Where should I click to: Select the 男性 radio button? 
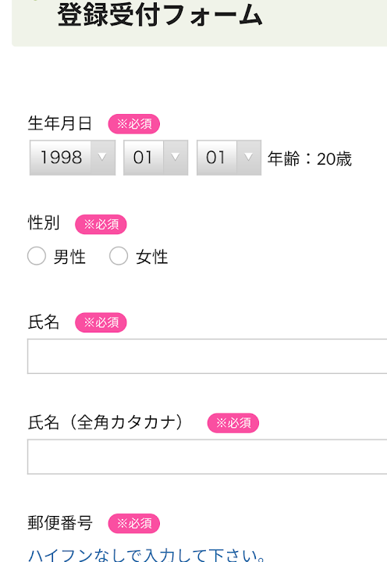click(37, 256)
